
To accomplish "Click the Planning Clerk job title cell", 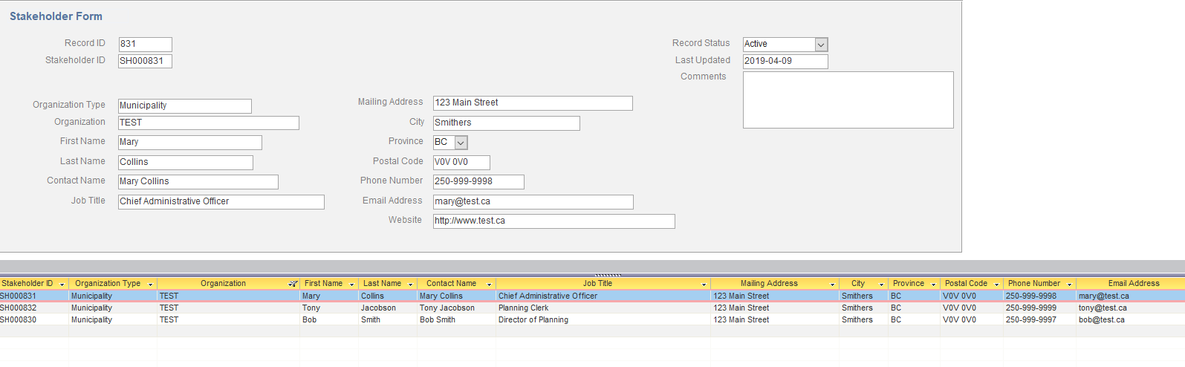I will point(603,308).
